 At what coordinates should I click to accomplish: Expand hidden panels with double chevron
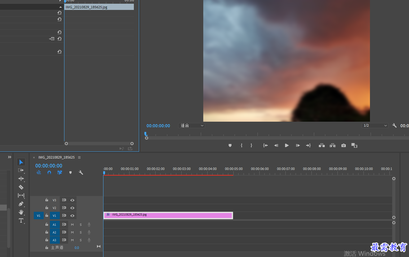[10, 157]
